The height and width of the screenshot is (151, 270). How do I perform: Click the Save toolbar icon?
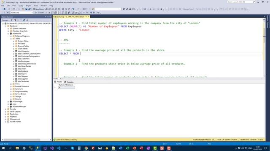(x=26, y=9)
